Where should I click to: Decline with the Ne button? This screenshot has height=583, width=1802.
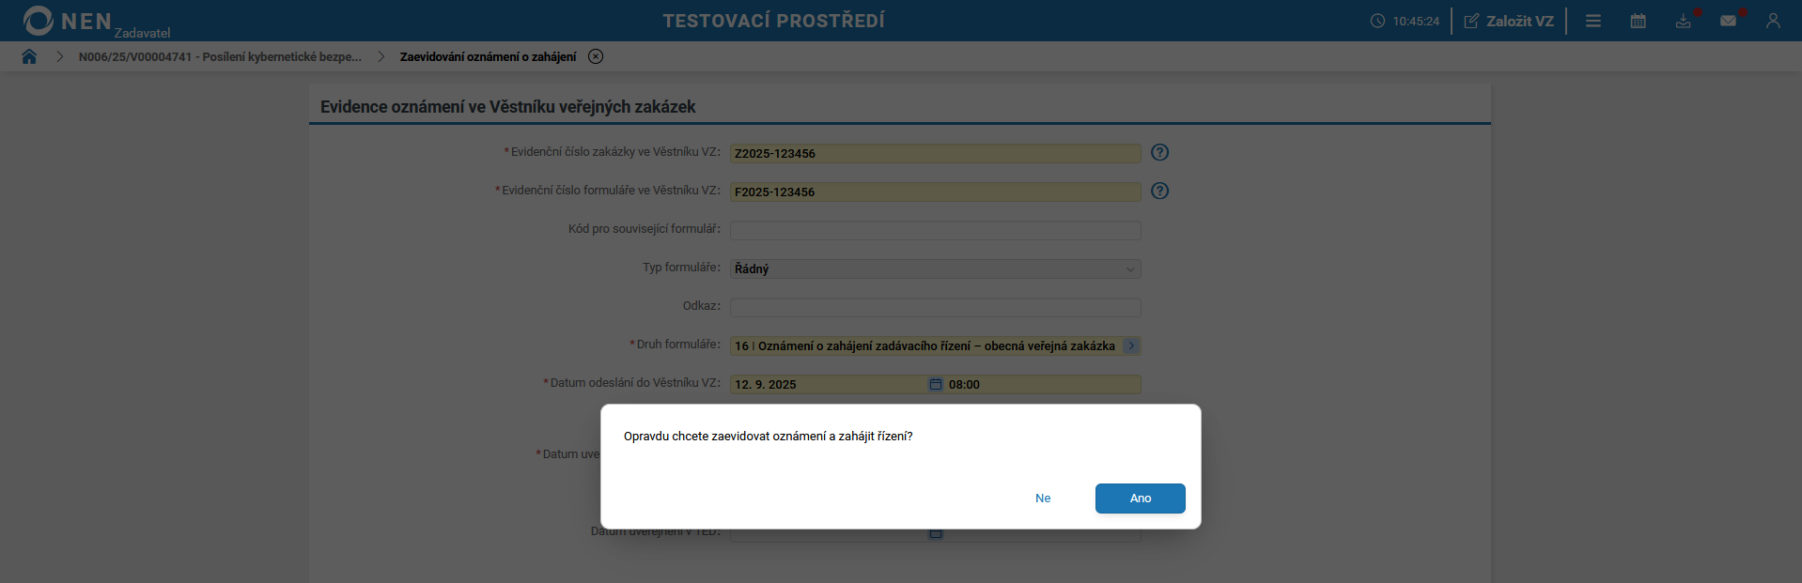[1043, 499]
